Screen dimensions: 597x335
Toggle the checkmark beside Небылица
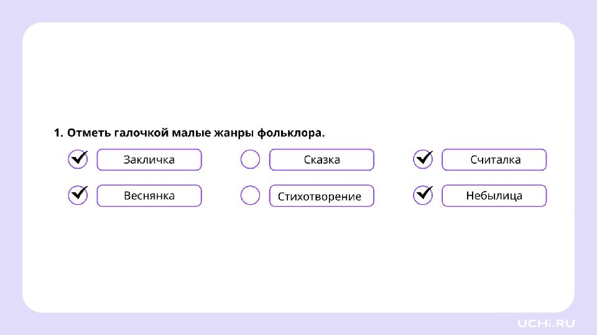pos(423,195)
